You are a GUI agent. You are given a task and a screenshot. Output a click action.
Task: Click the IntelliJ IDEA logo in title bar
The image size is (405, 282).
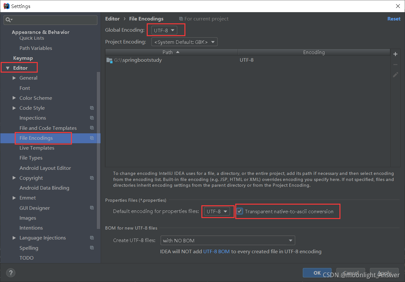pos(6,6)
